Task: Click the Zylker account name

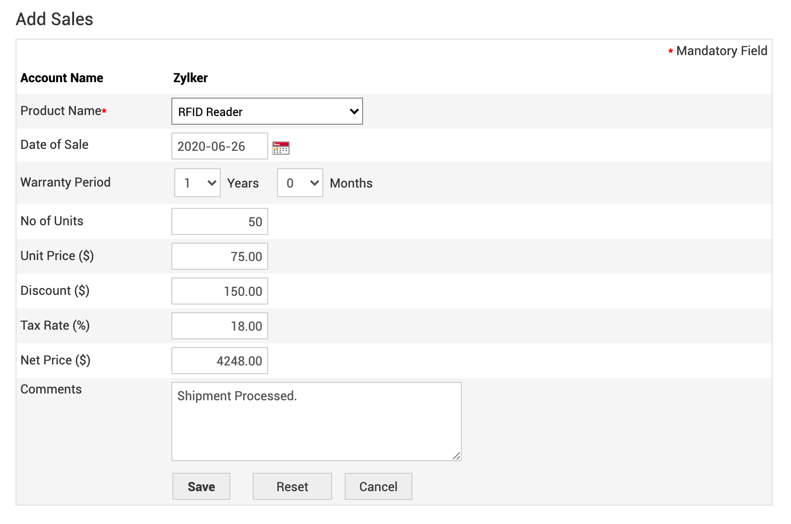Action: 190,78
